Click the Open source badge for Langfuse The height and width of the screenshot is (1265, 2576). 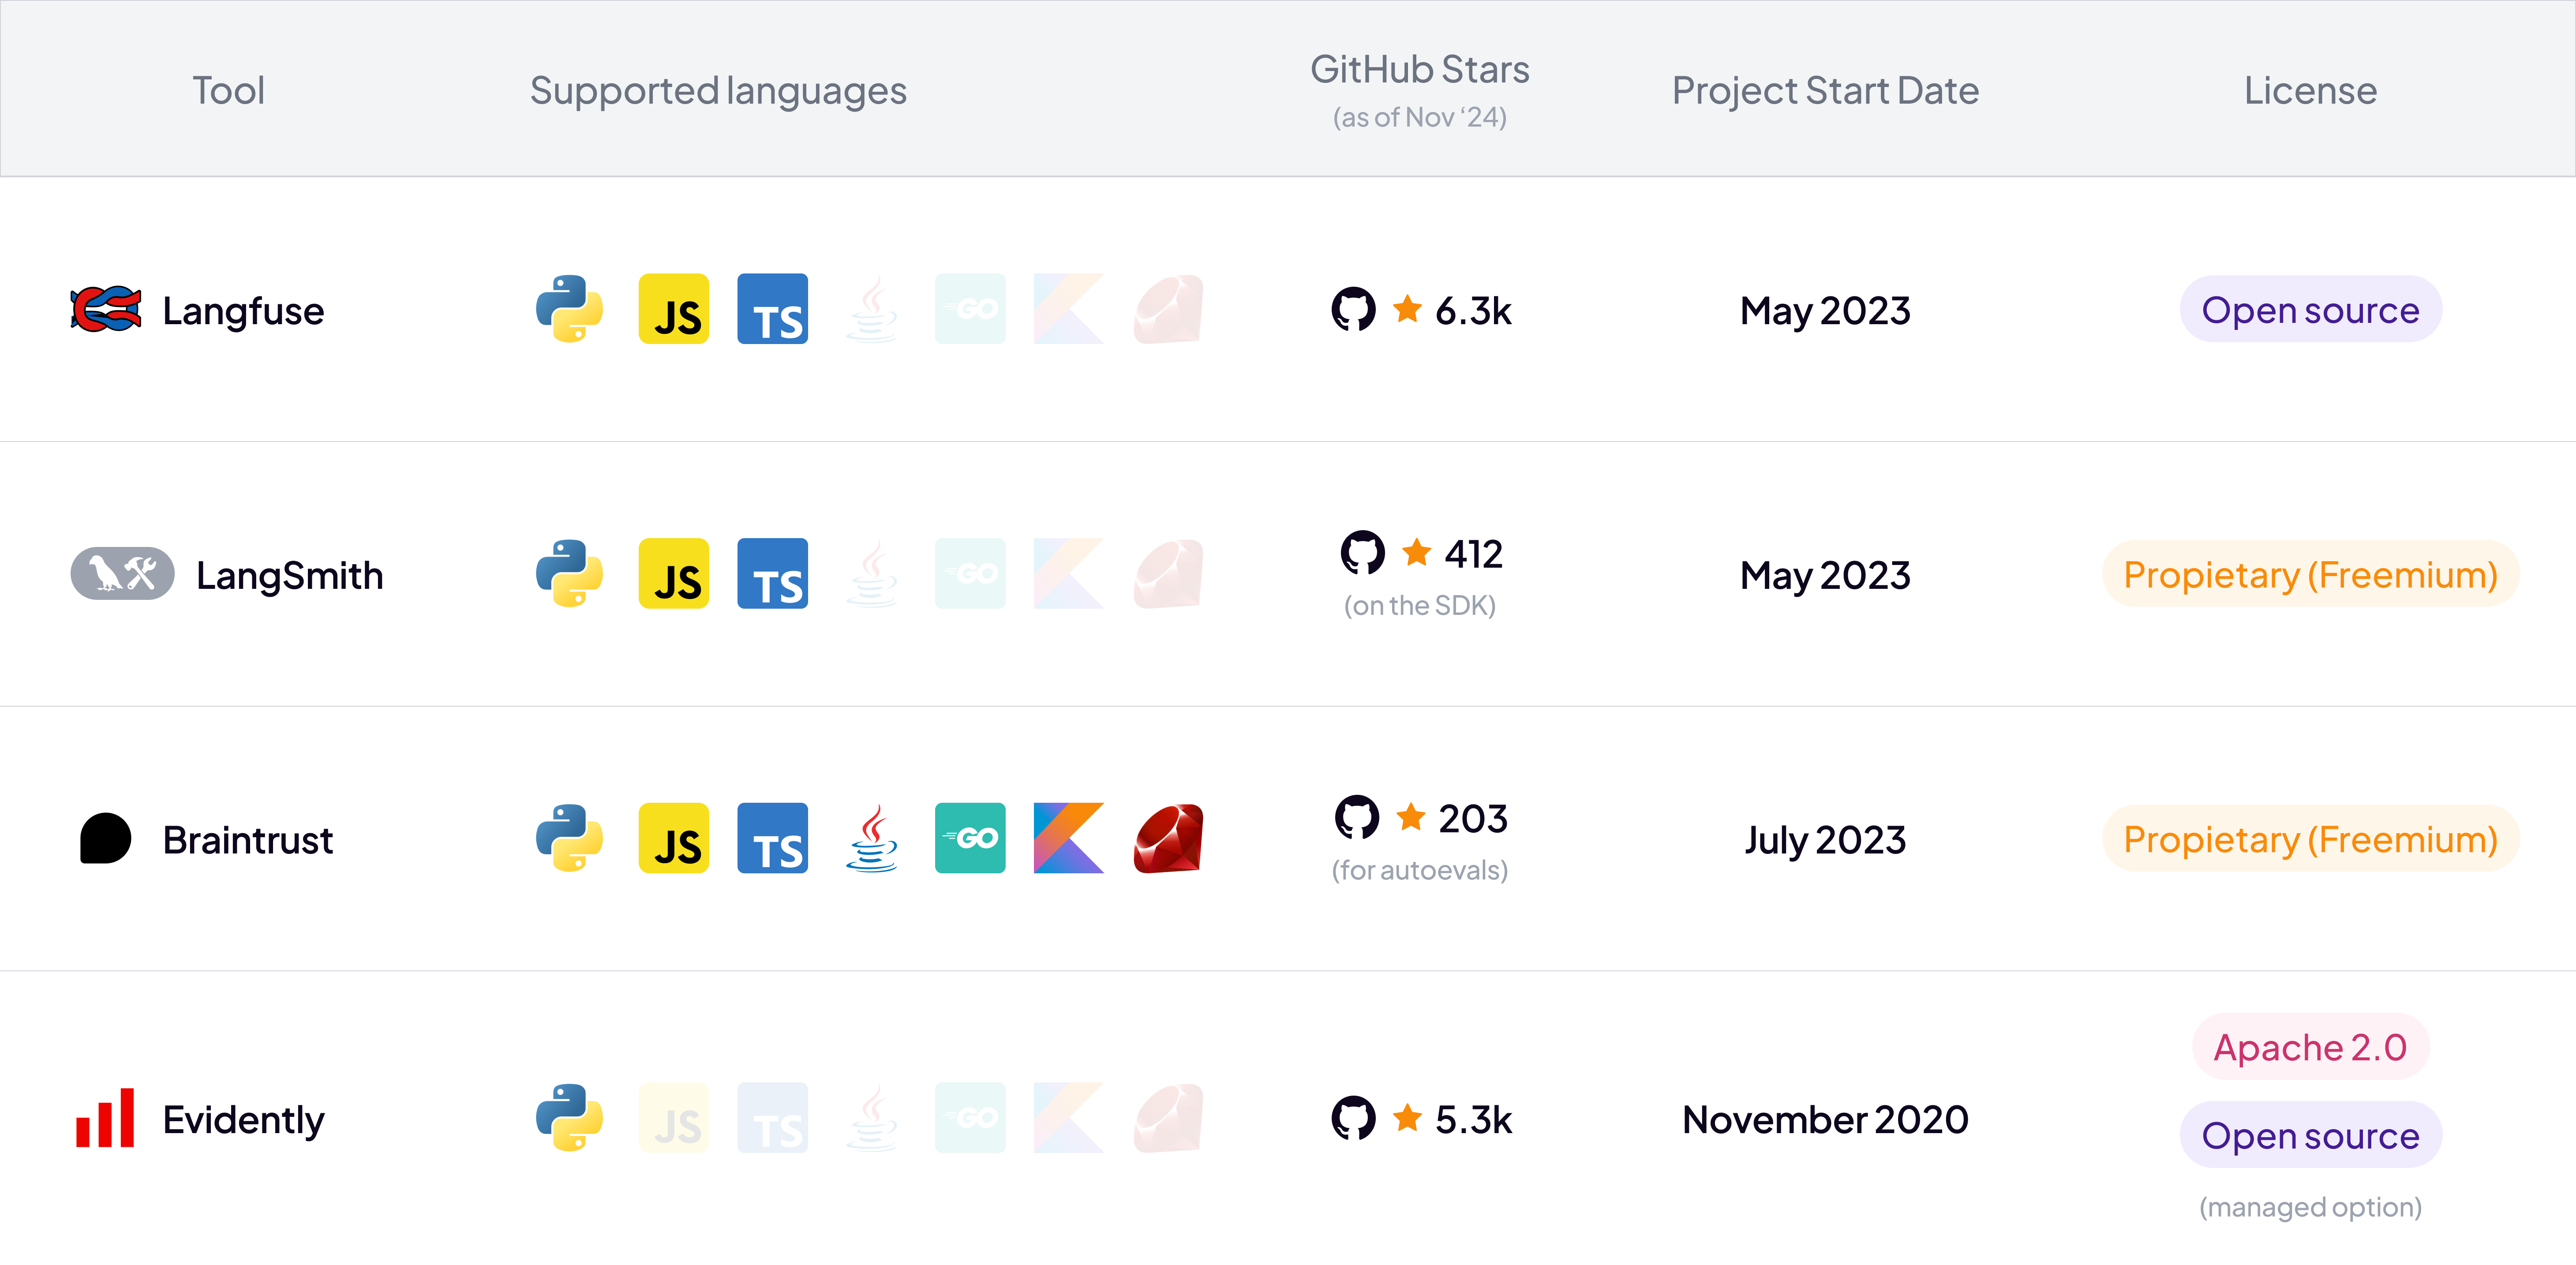2310,310
